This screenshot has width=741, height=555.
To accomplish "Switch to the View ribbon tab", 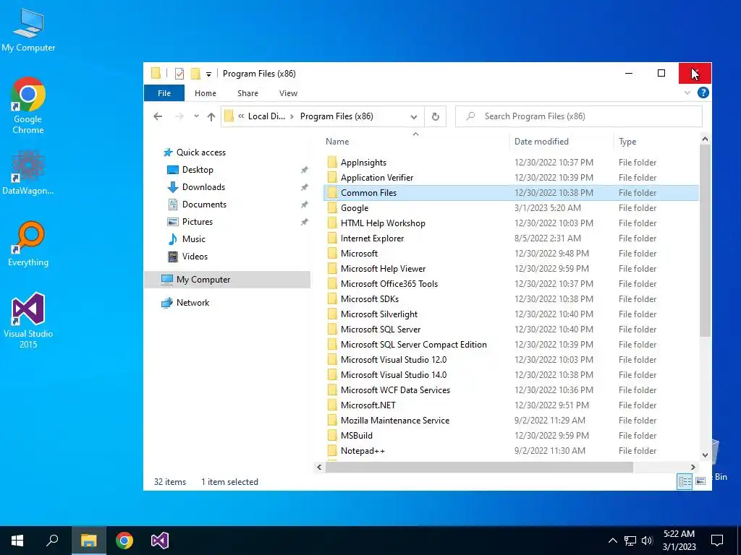I will point(288,93).
